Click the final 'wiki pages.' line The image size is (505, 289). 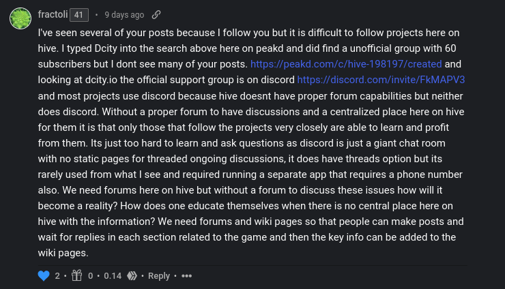coord(63,253)
